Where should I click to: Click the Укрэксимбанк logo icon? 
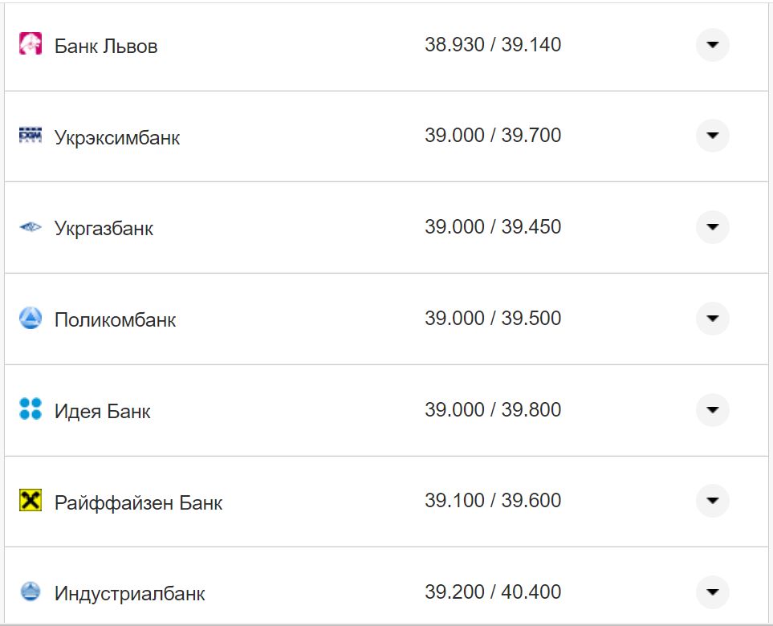click(31, 136)
